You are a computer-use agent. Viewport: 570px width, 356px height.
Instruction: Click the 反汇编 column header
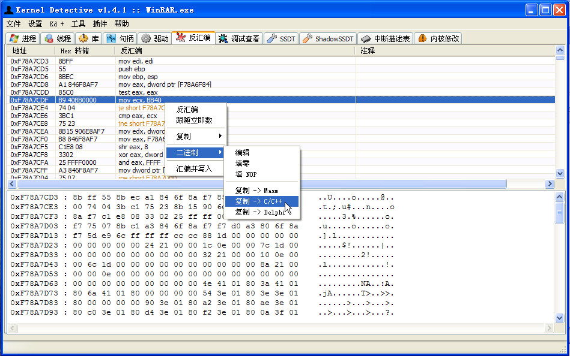235,51
